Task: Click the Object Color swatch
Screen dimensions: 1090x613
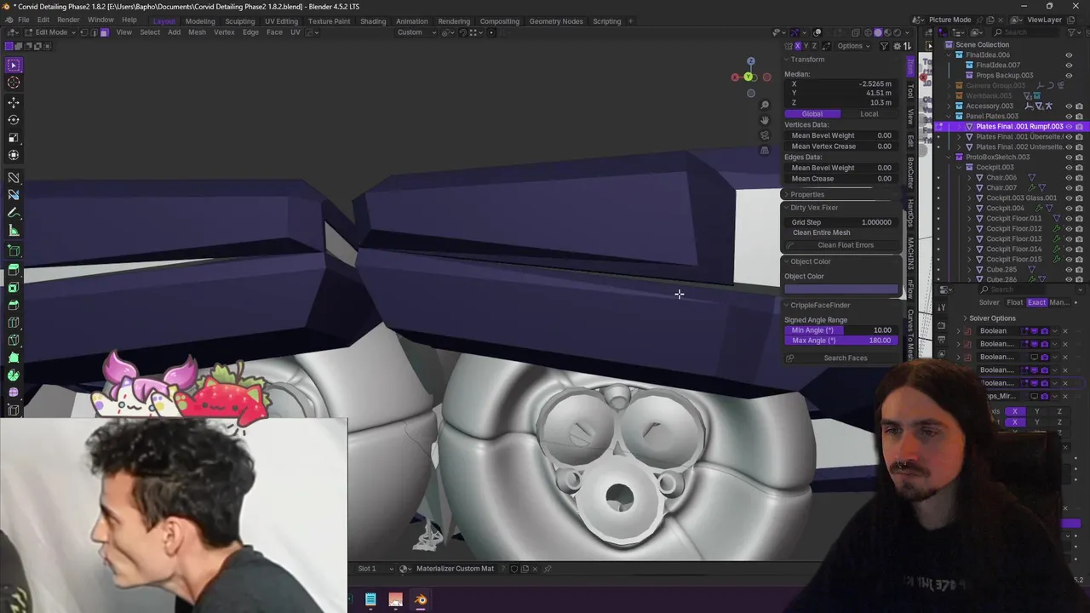Action: [x=840, y=289]
